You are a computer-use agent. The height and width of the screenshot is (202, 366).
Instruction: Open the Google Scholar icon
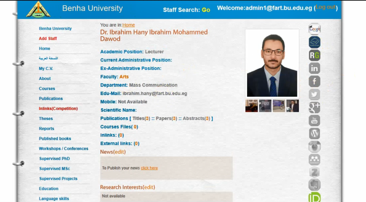coord(314,29)
